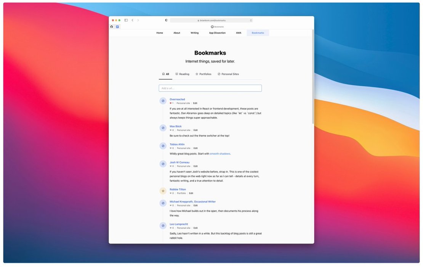Open the Josh W Comeau bookmark link

(x=179, y=162)
